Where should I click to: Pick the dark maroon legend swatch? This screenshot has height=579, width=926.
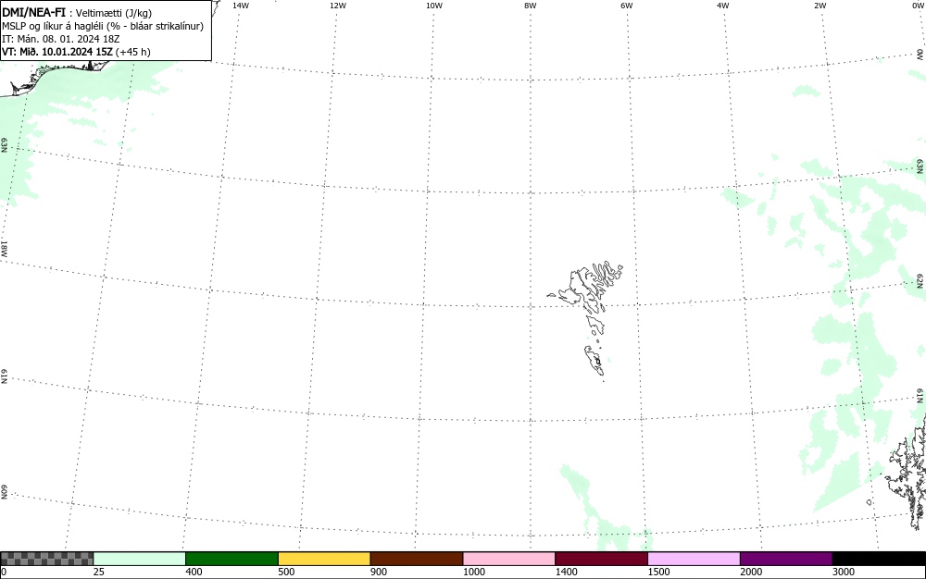(601, 559)
